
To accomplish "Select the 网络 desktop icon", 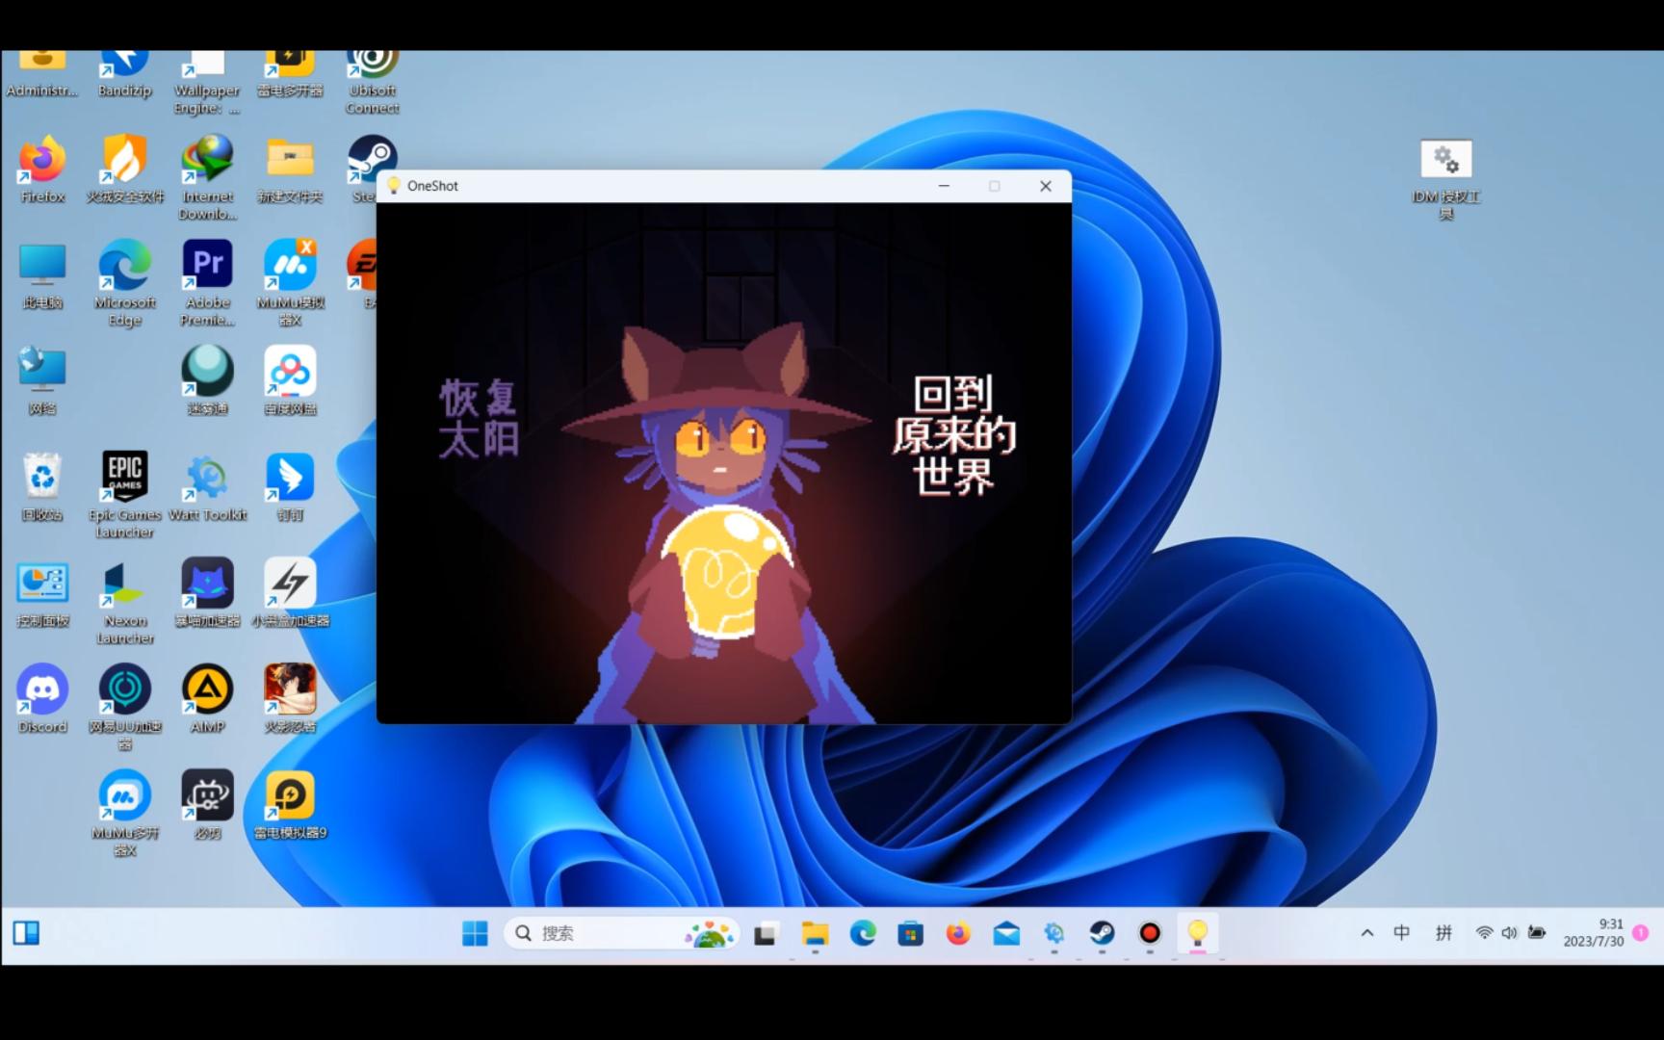I will coord(42,381).
